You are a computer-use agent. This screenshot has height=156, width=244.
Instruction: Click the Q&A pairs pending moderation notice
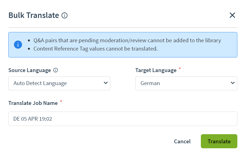pyautogui.click(x=127, y=40)
